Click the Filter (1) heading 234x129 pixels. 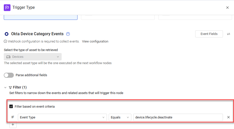20,87
